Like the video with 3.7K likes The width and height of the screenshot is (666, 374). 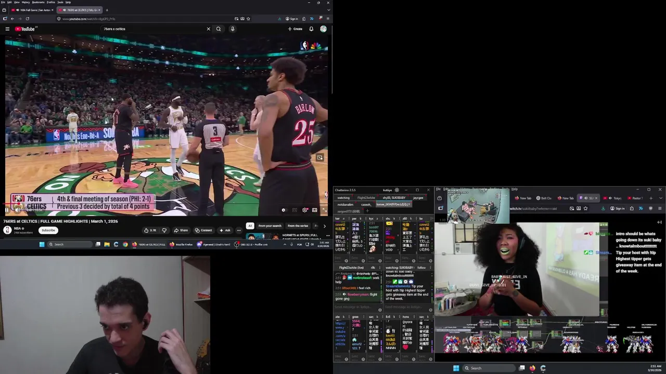[x=150, y=230]
